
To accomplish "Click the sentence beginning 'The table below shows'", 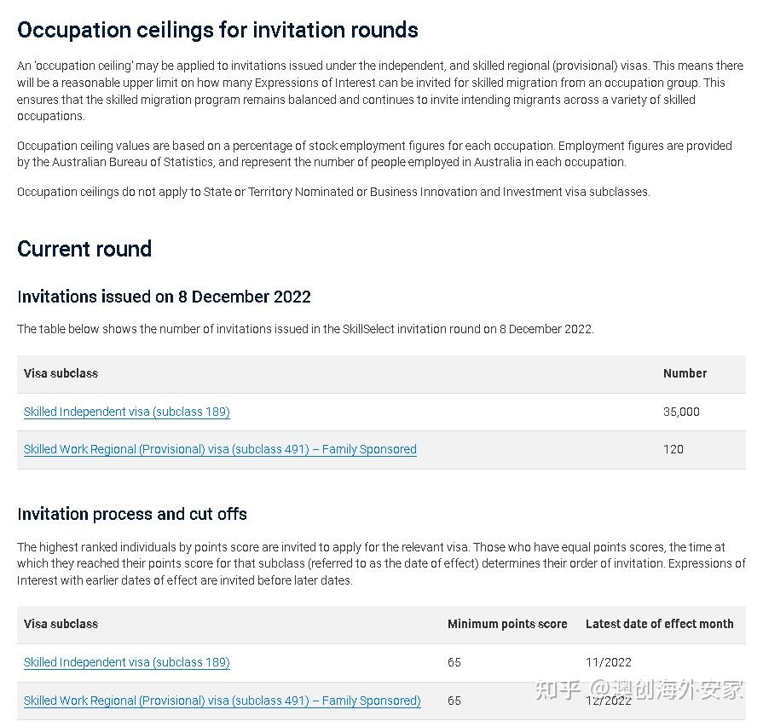I will tap(305, 329).
